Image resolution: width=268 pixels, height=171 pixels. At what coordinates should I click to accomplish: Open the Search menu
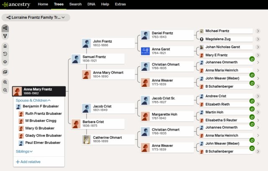pos(75,4)
